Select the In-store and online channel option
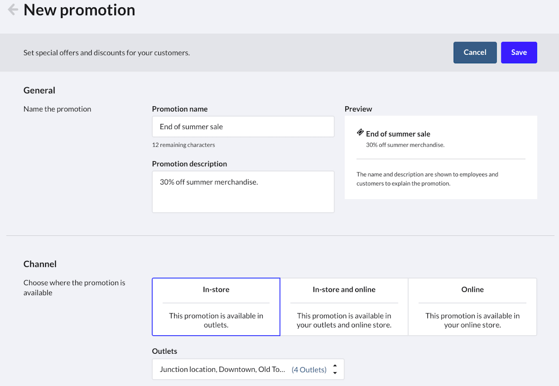The image size is (559, 386). click(x=344, y=306)
